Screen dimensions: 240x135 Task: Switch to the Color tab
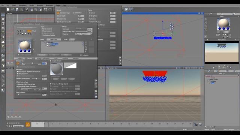pos(56,58)
